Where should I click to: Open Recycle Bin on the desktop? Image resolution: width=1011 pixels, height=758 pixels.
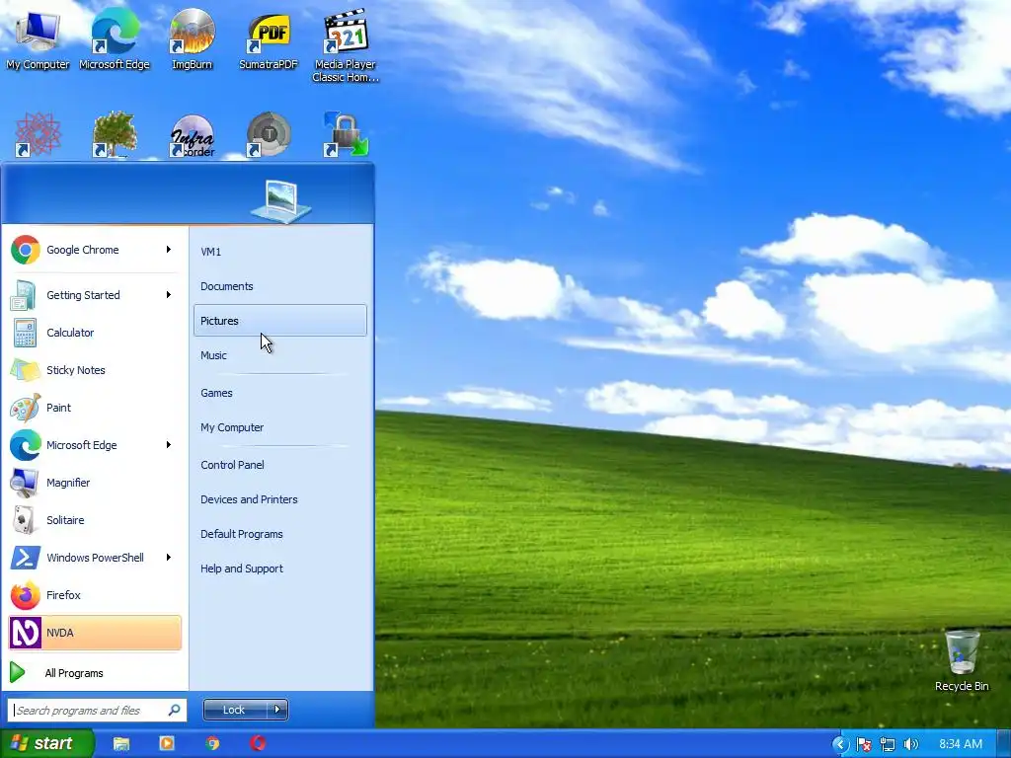click(962, 660)
